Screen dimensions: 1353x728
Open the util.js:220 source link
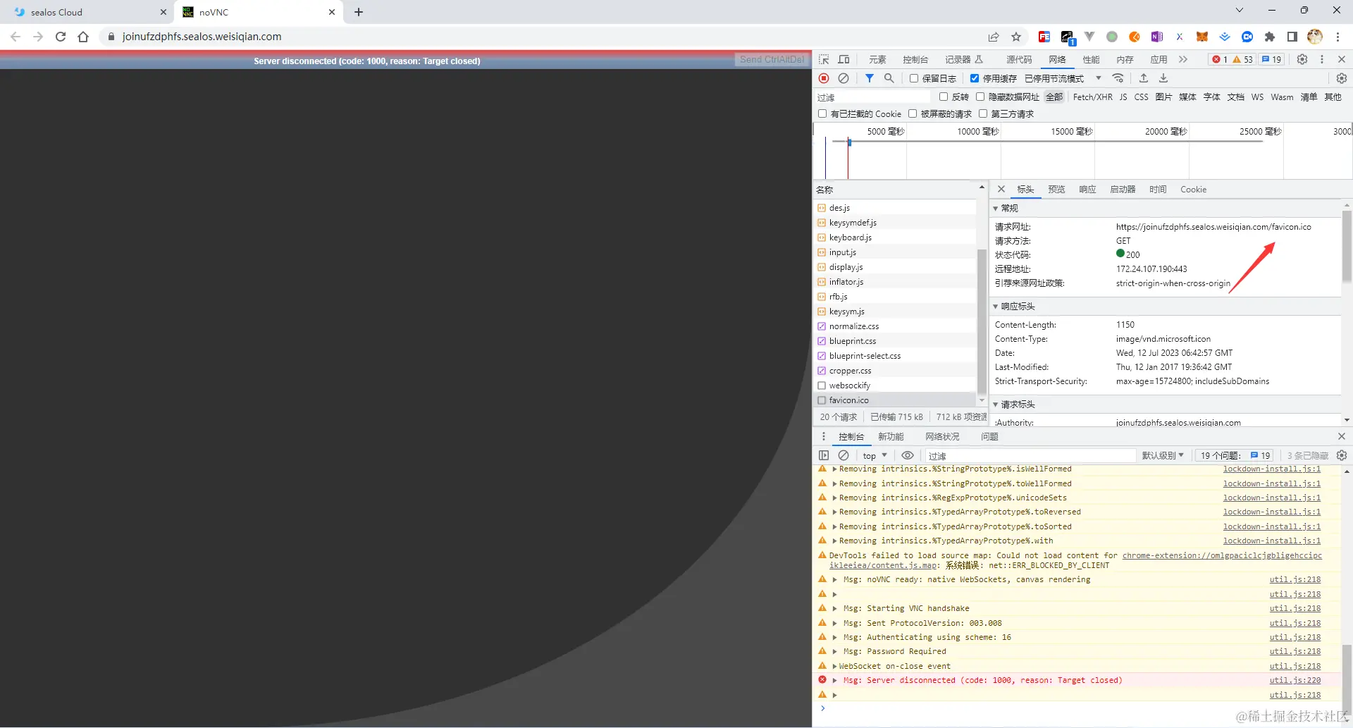tap(1295, 680)
